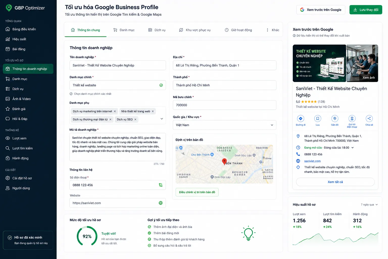
Task: Click the lightbulb suggestion icon
Action: click(249, 233)
